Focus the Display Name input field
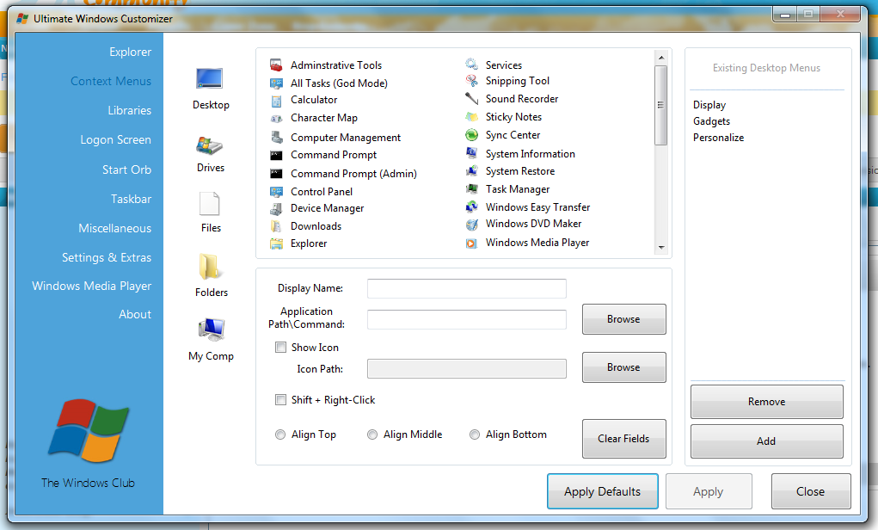Image resolution: width=878 pixels, height=530 pixels. [x=466, y=288]
